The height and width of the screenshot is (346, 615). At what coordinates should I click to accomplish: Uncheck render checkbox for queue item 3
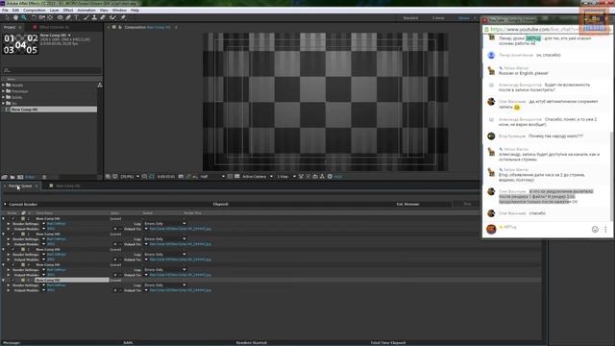tap(13, 249)
